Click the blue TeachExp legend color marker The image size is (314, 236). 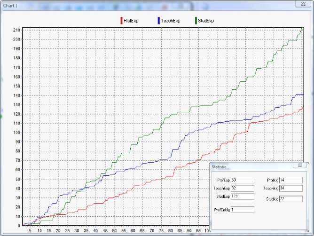157,21
